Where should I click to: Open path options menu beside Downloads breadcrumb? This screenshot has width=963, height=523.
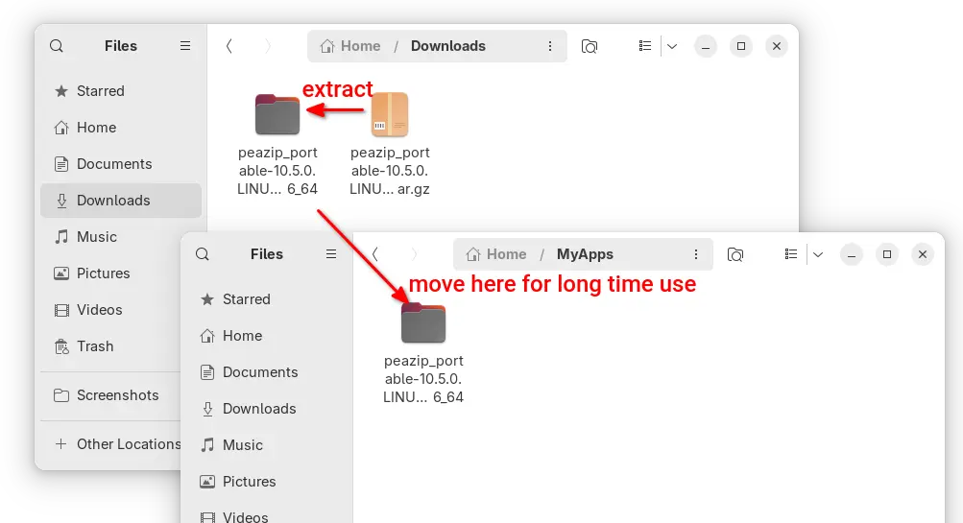[x=550, y=46]
